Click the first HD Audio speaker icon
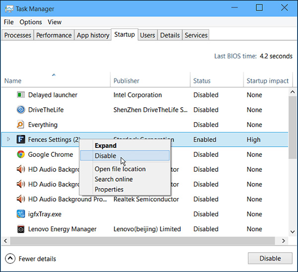This screenshot has width=298, height=272. click(x=21, y=169)
